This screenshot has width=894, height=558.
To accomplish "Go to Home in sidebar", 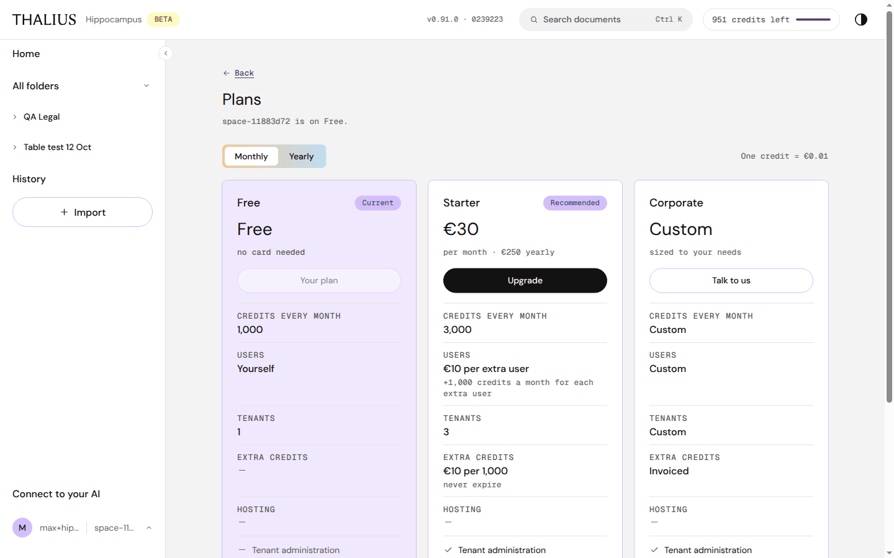I will coord(26,54).
